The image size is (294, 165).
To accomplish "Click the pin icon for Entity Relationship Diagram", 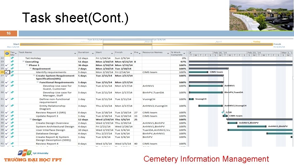I will (12, 106).
